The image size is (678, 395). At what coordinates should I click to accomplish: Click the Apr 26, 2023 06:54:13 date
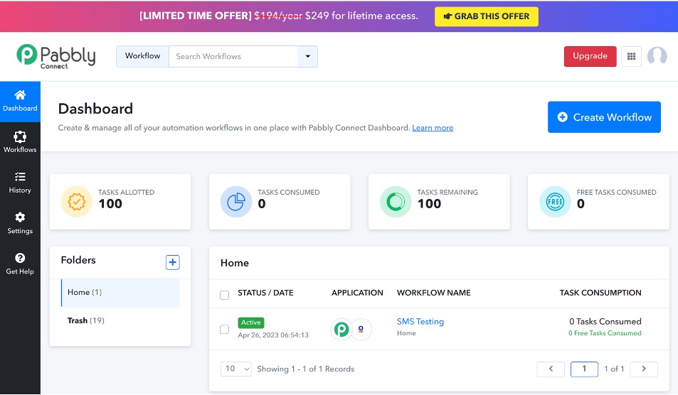pos(273,335)
